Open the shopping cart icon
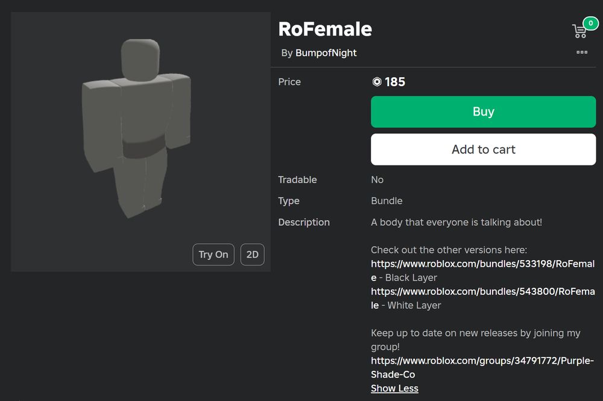The width and height of the screenshot is (603, 401). tap(579, 31)
